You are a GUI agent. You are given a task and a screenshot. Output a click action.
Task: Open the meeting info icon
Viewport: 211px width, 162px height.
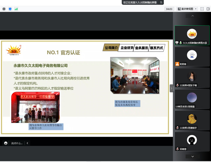pos(4,9)
